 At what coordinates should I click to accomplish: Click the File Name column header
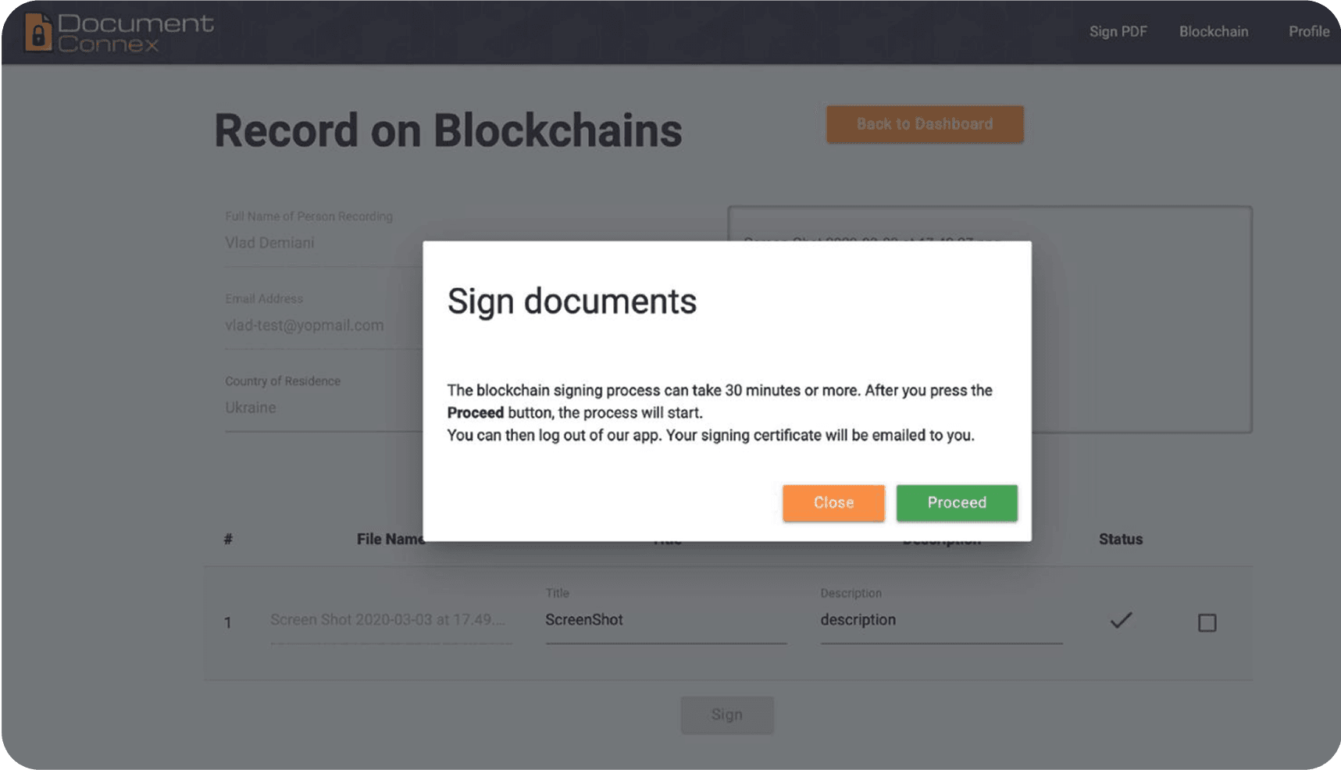point(389,540)
